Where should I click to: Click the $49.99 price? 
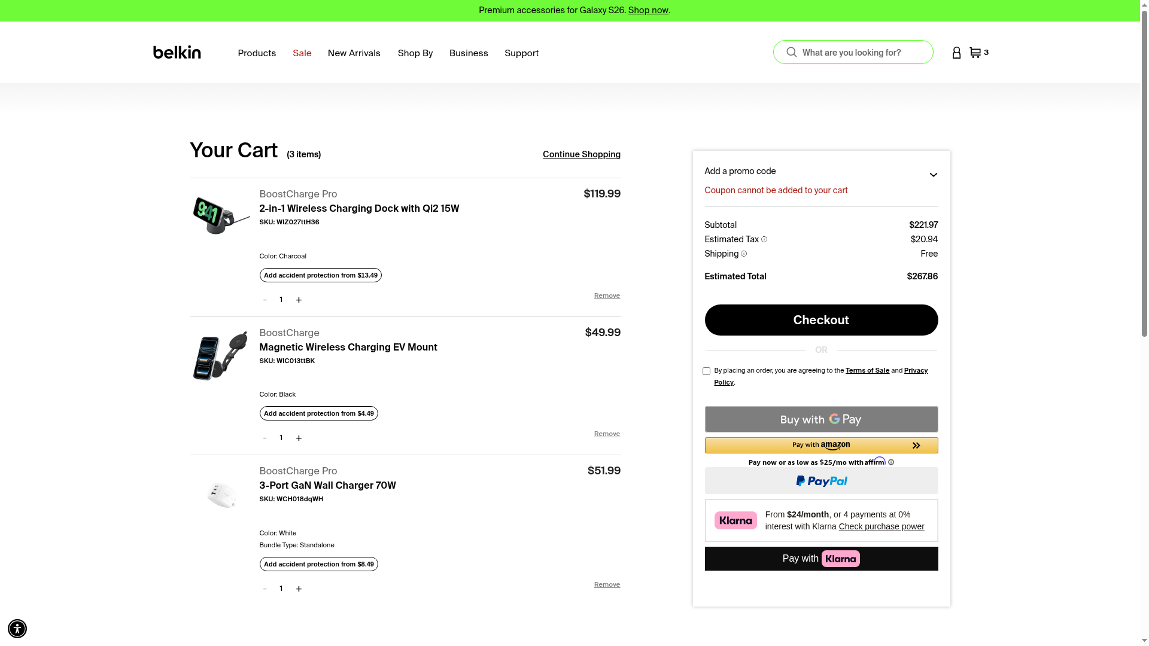point(603,333)
